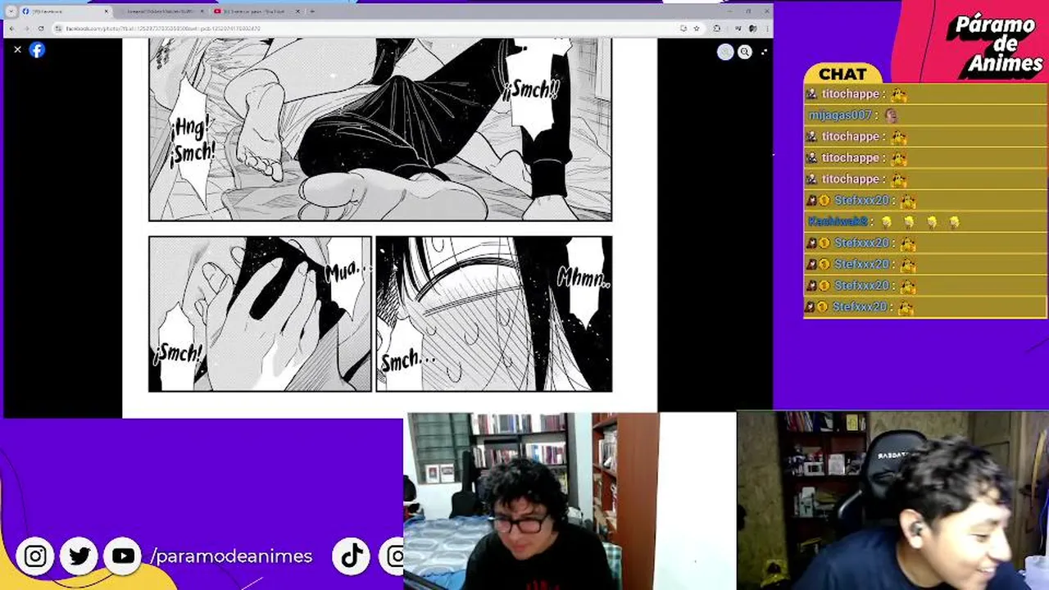Close the YouTube browser tab
The width and height of the screenshot is (1049, 590).
(x=297, y=11)
